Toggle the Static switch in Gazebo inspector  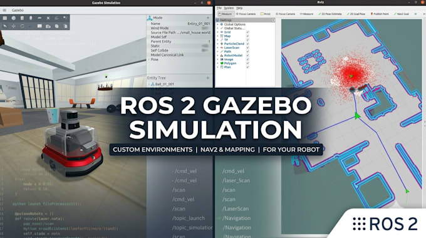pos(205,46)
